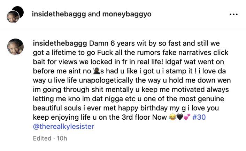
Task: Click the "Edited" label below caption
Action: point(41,138)
